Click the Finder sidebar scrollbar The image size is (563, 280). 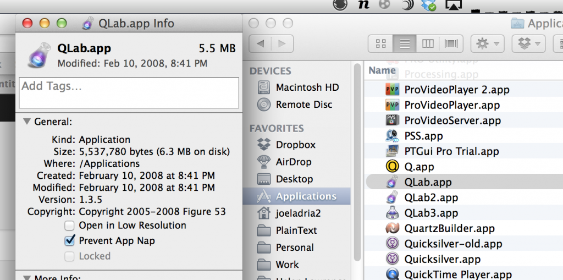[x=357, y=162]
